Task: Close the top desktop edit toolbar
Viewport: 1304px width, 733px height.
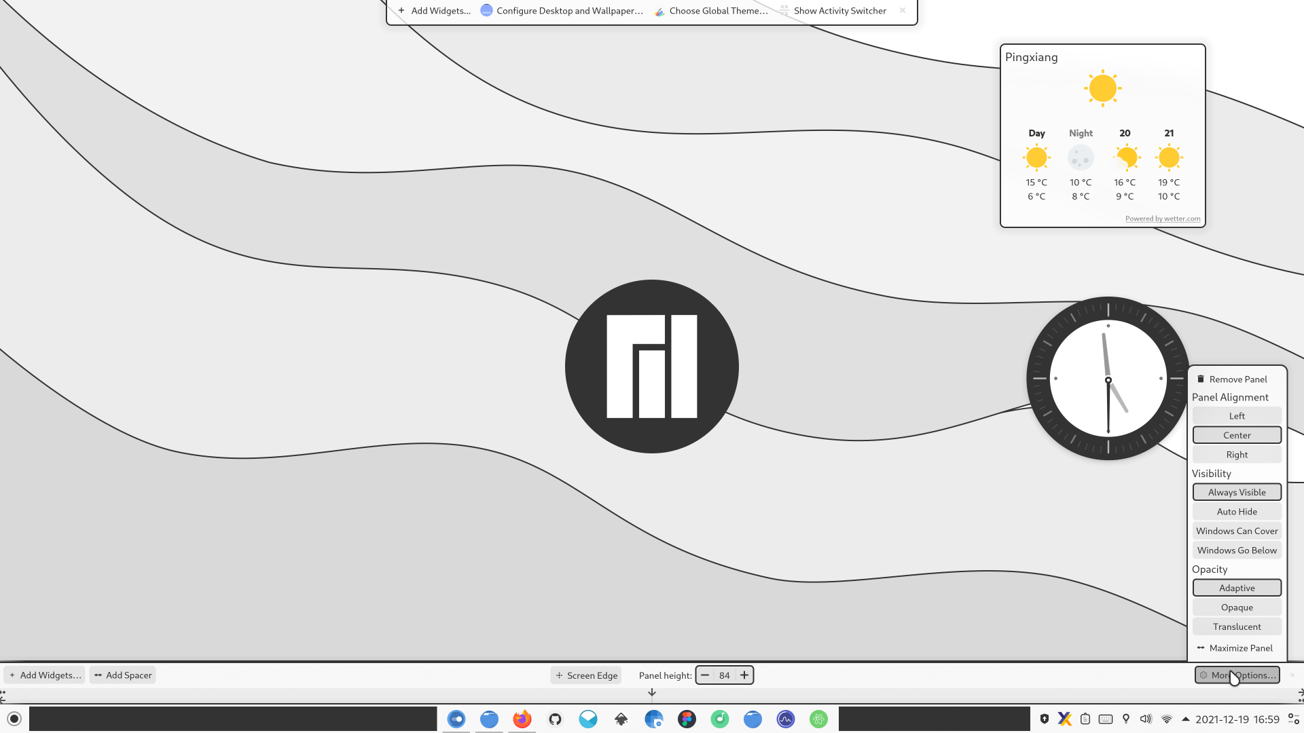Action: [x=903, y=10]
